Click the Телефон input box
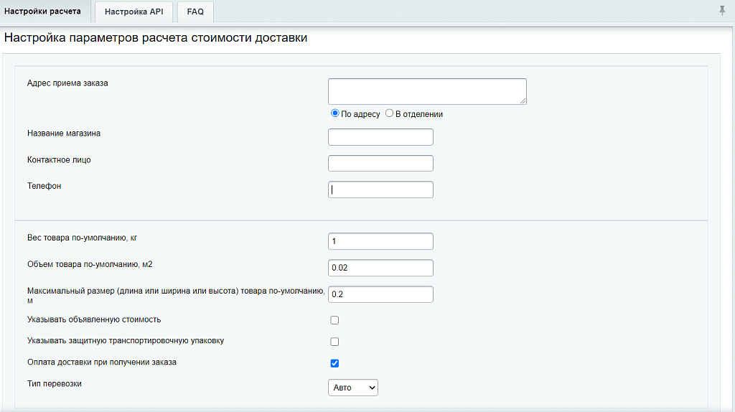This screenshot has height=412, width=735. [380, 189]
